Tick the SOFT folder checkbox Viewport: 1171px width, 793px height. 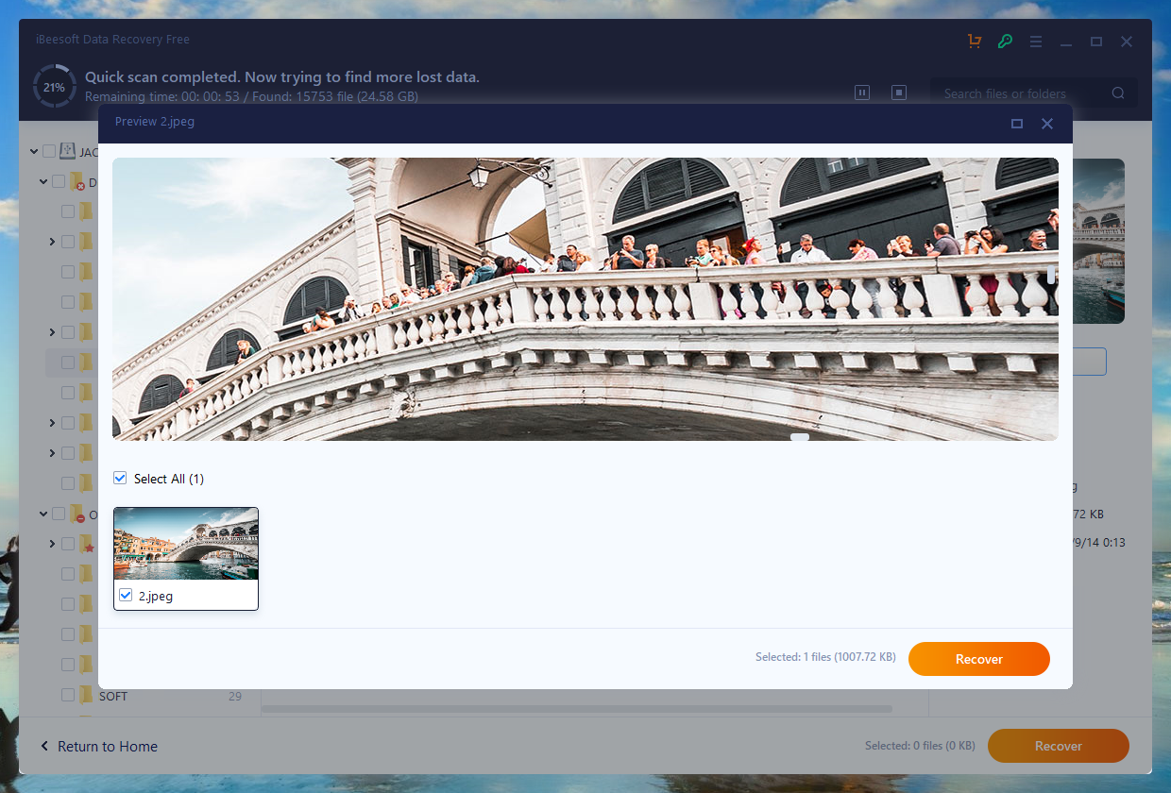point(68,696)
